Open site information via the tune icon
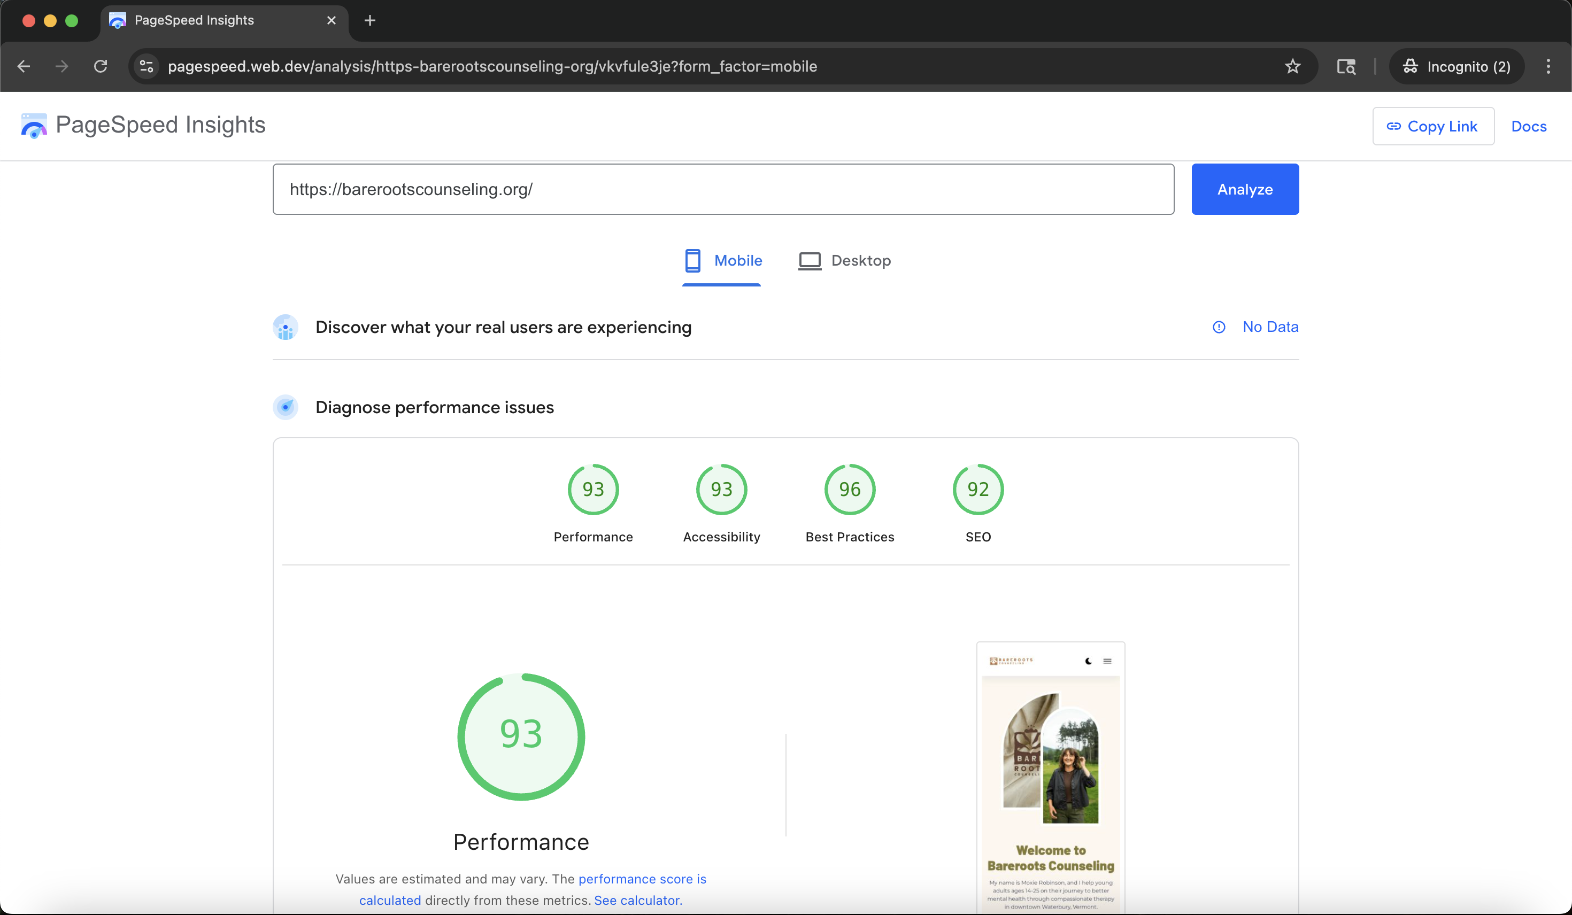Screen dimensions: 1572x915 click(x=145, y=66)
